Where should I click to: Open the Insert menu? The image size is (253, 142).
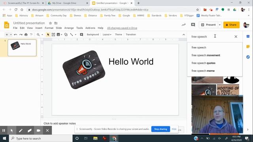coord(39,28)
